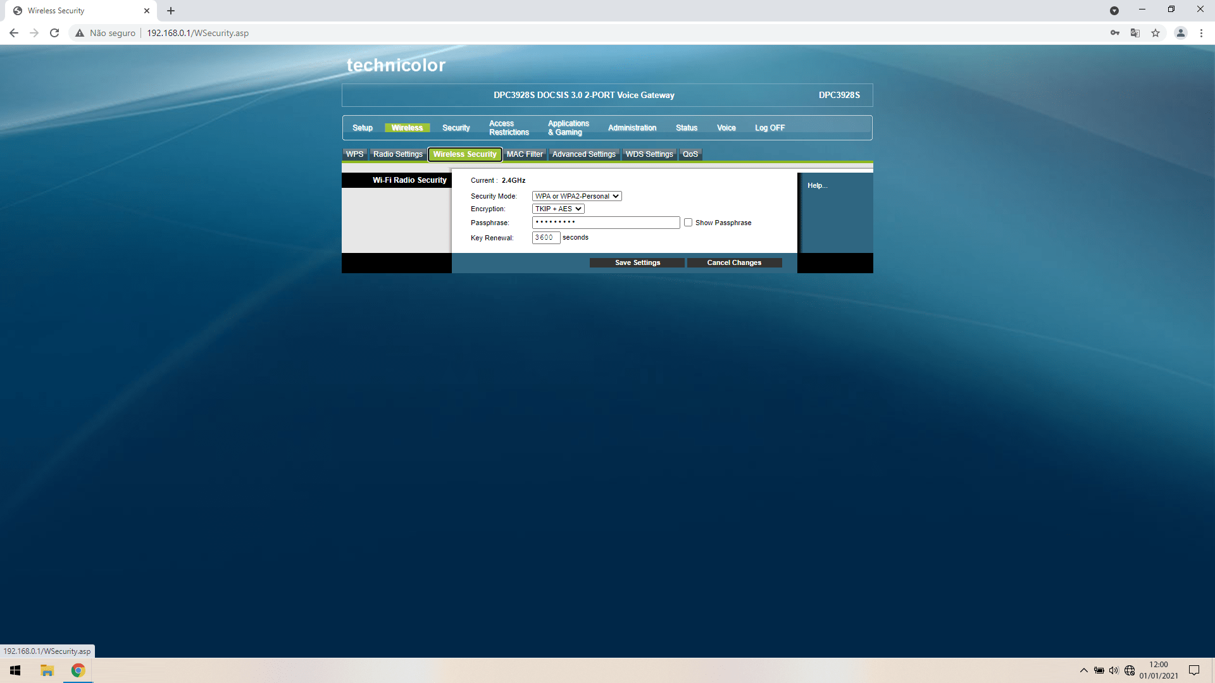
Task: Click the Cancel Changes button
Action: [x=734, y=262]
